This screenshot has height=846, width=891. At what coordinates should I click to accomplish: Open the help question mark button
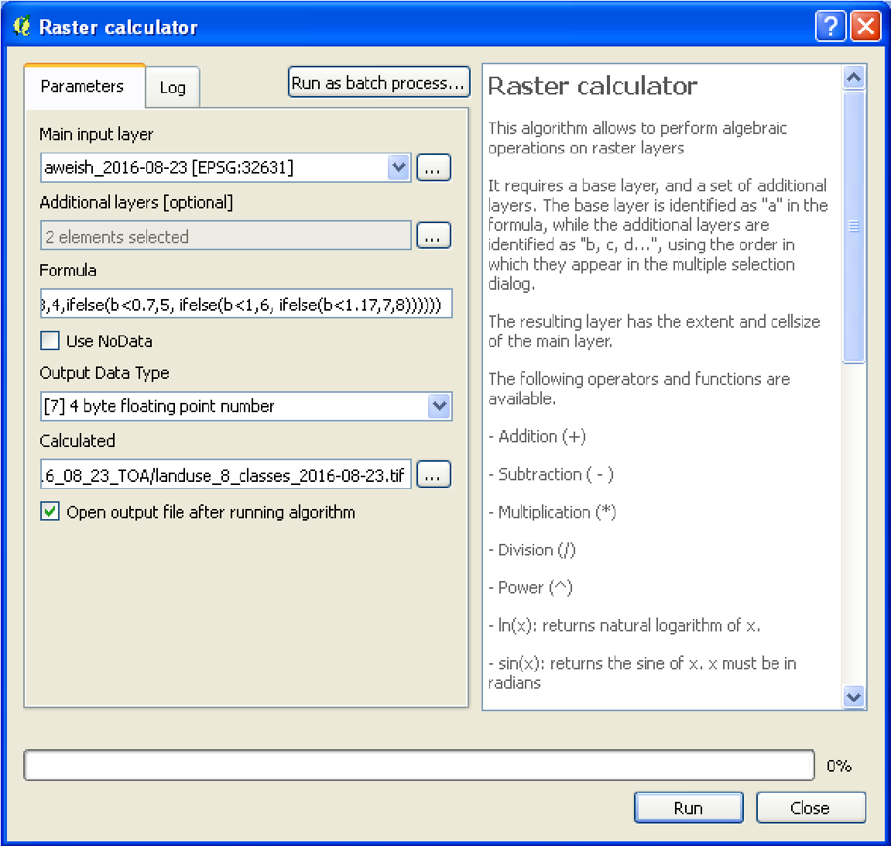(830, 26)
